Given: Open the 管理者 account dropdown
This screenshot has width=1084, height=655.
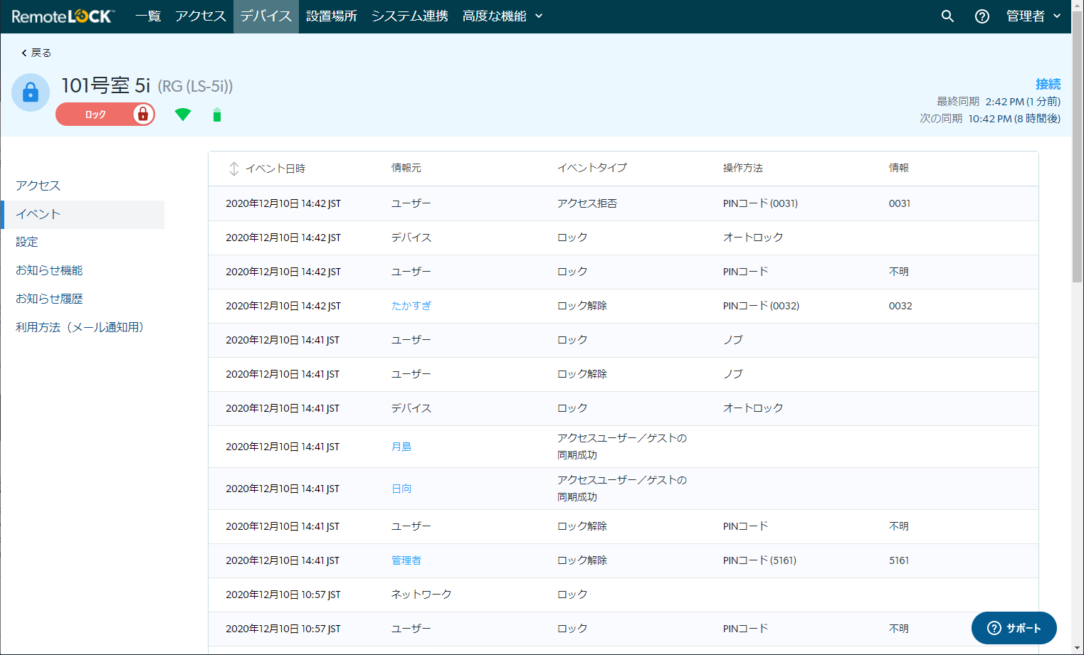Looking at the screenshot, I should pyautogui.click(x=1033, y=16).
